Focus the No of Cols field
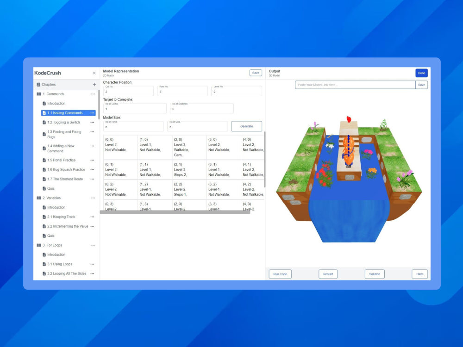The width and height of the screenshot is (463, 347). [197, 126]
